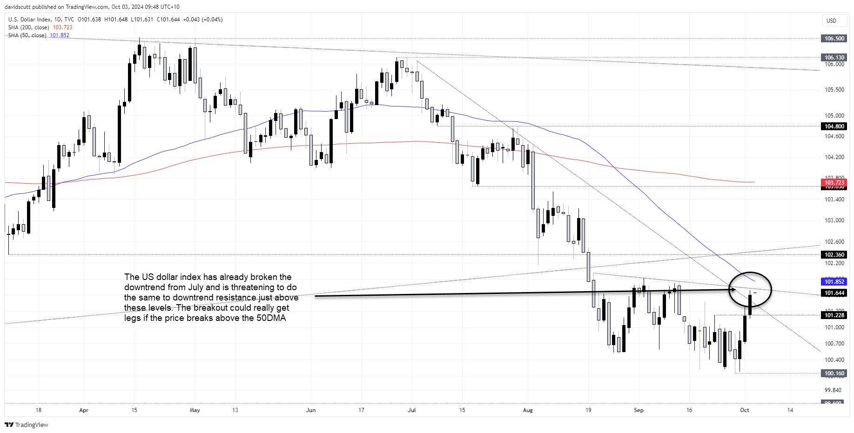This screenshot has width=854, height=433.
Task: Click the TradingView logo at the bottom
Action: (27, 425)
